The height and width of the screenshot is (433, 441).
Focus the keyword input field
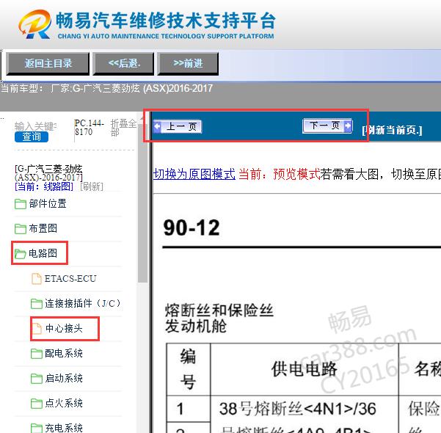click(36, 126)
